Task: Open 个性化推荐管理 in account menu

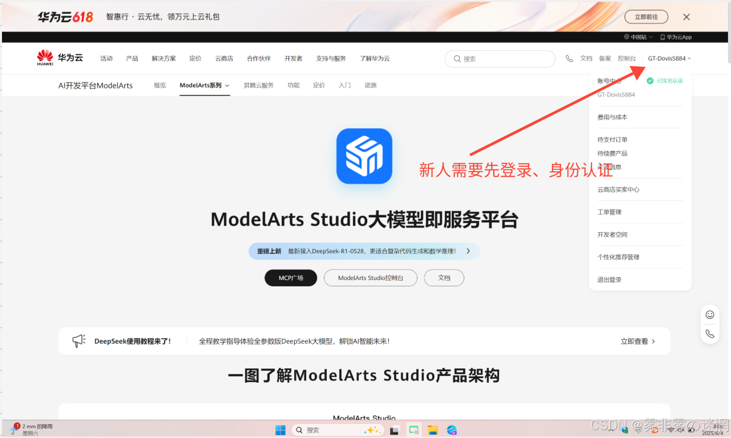Action: [618, 257]
